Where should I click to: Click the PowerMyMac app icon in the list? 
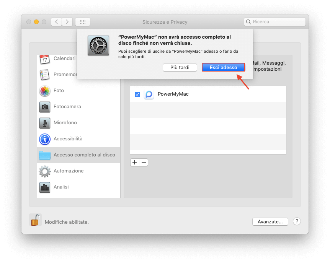tap(149, 94)
